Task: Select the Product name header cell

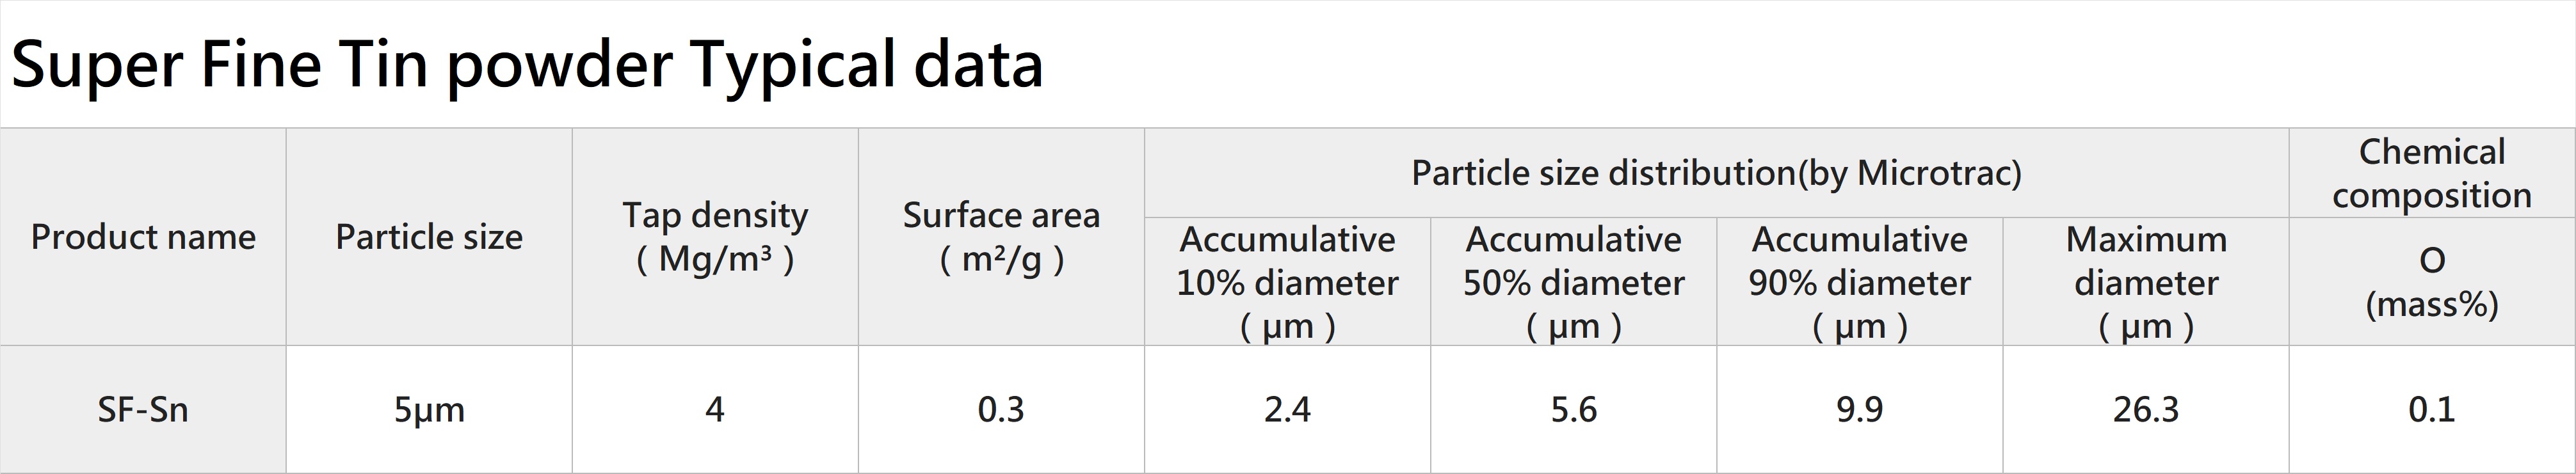Action: [143, 237]
